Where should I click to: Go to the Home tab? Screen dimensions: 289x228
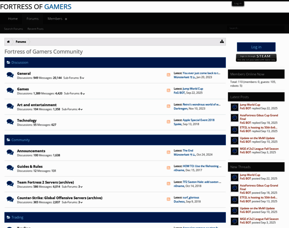pos(13,19)
